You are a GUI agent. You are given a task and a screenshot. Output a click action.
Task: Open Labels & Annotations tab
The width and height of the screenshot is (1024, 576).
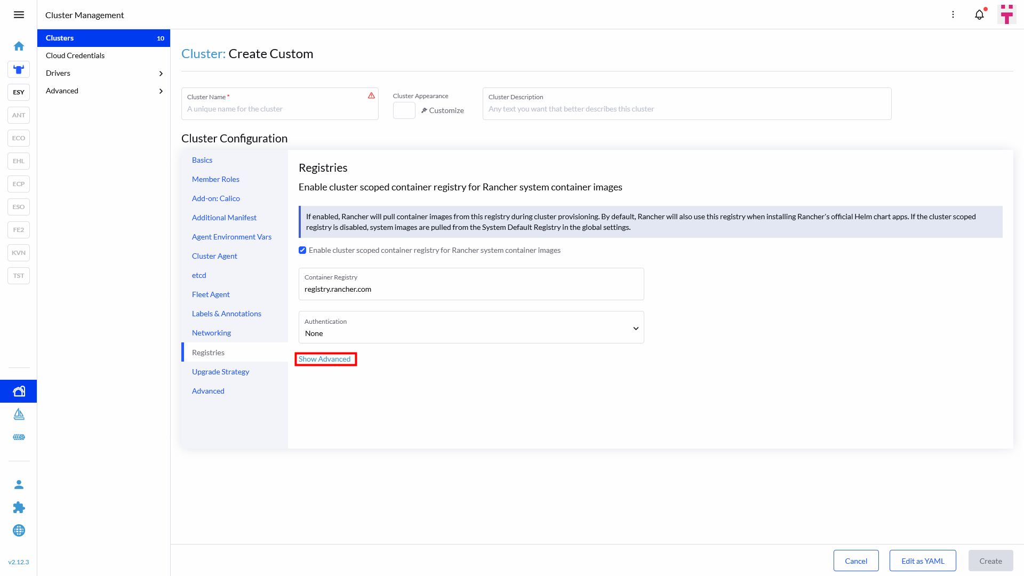click(227, 314)
